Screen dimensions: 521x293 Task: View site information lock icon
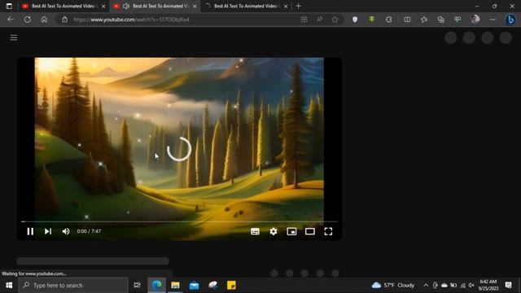65,20
